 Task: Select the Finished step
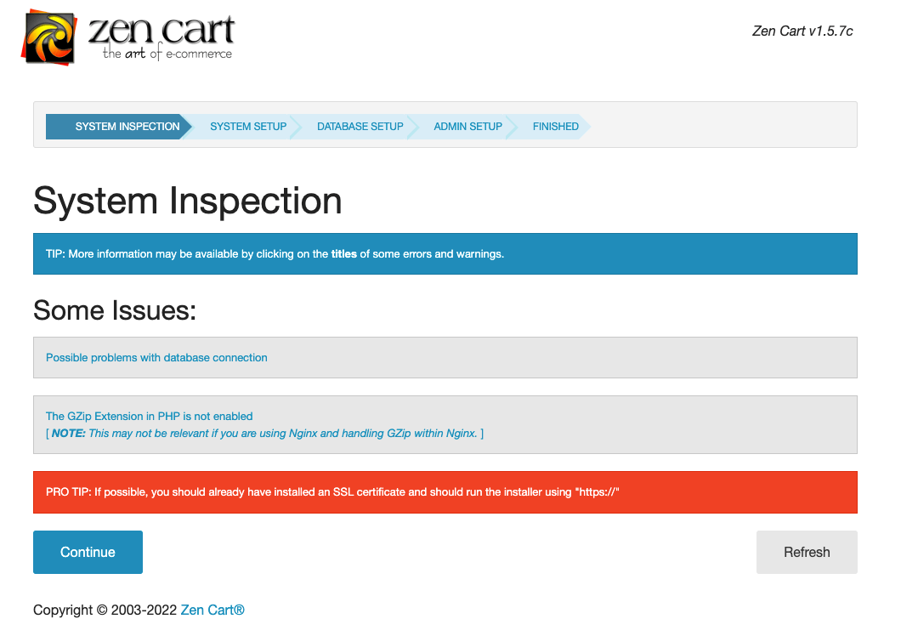[556, 127]
